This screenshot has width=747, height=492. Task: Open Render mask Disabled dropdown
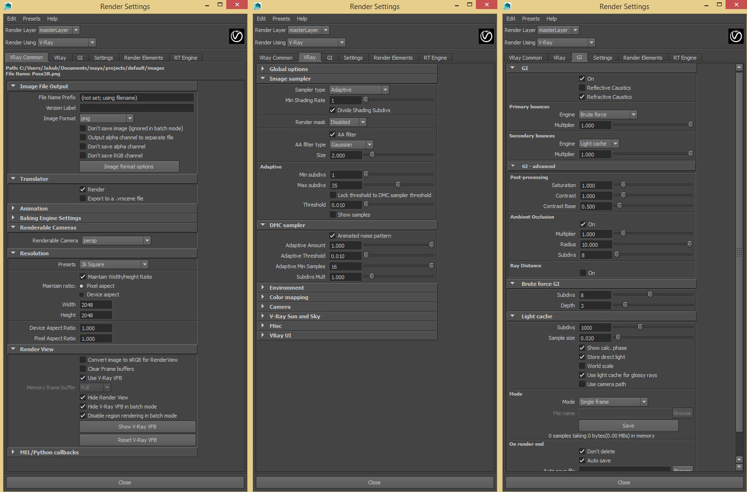coord(348,122)
